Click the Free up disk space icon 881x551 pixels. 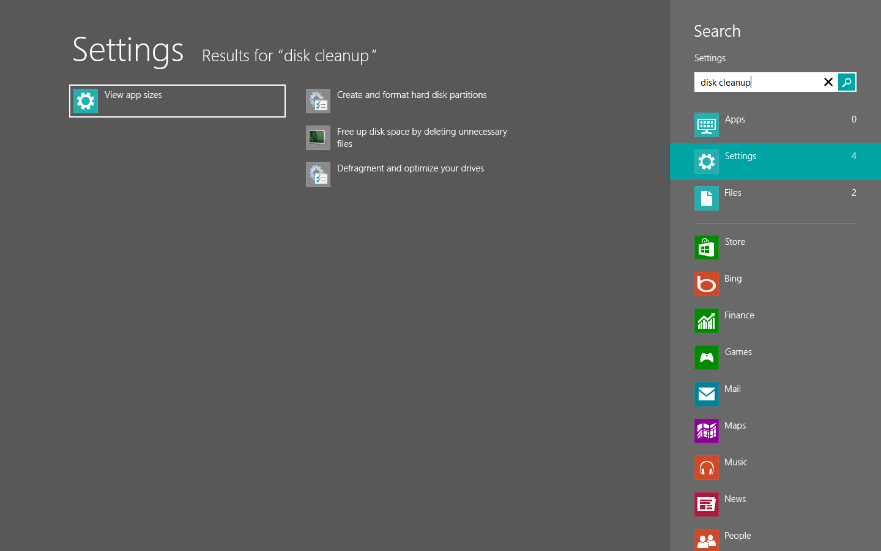318,138
